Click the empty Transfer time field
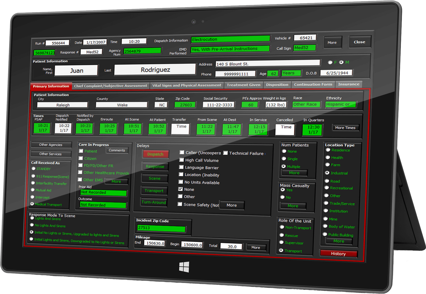 [181, 129]
